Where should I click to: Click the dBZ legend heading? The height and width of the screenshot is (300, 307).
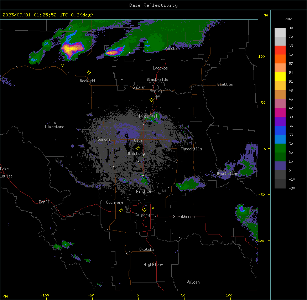288,19
